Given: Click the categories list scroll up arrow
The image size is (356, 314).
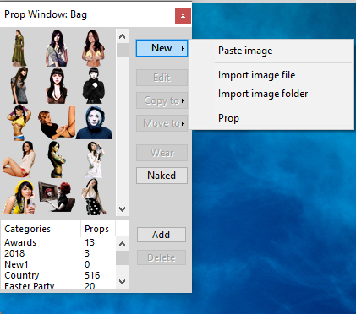Looking at the screenshot, I should (x=123, y=244).
